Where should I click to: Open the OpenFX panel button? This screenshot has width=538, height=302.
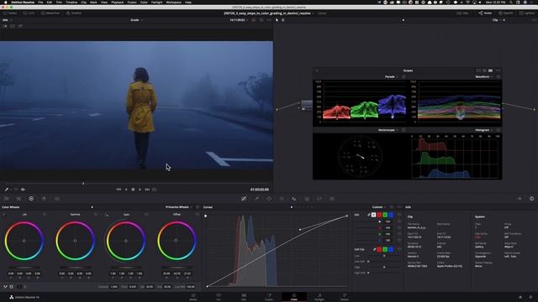[506, 13]
